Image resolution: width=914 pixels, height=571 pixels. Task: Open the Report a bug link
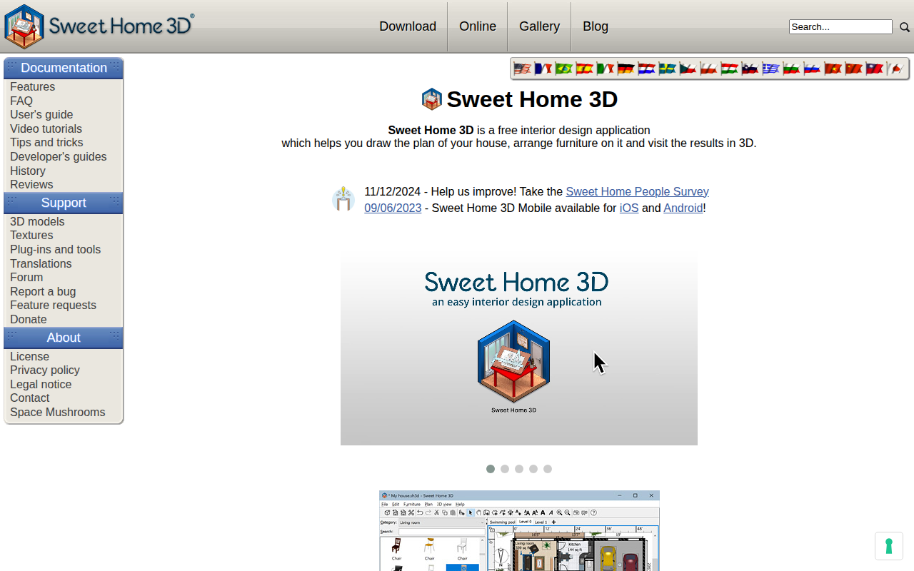43,291
